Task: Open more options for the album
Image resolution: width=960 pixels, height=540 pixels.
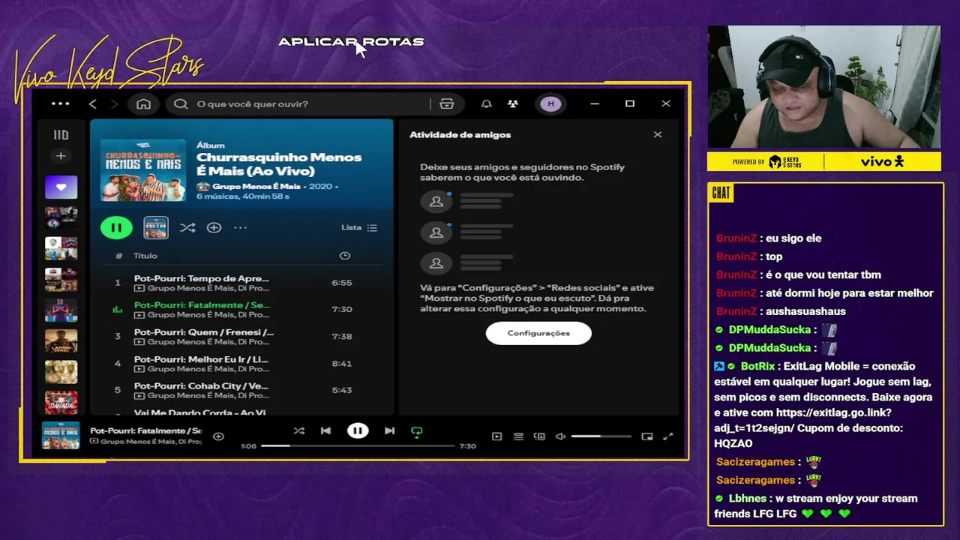Action: 240,227
